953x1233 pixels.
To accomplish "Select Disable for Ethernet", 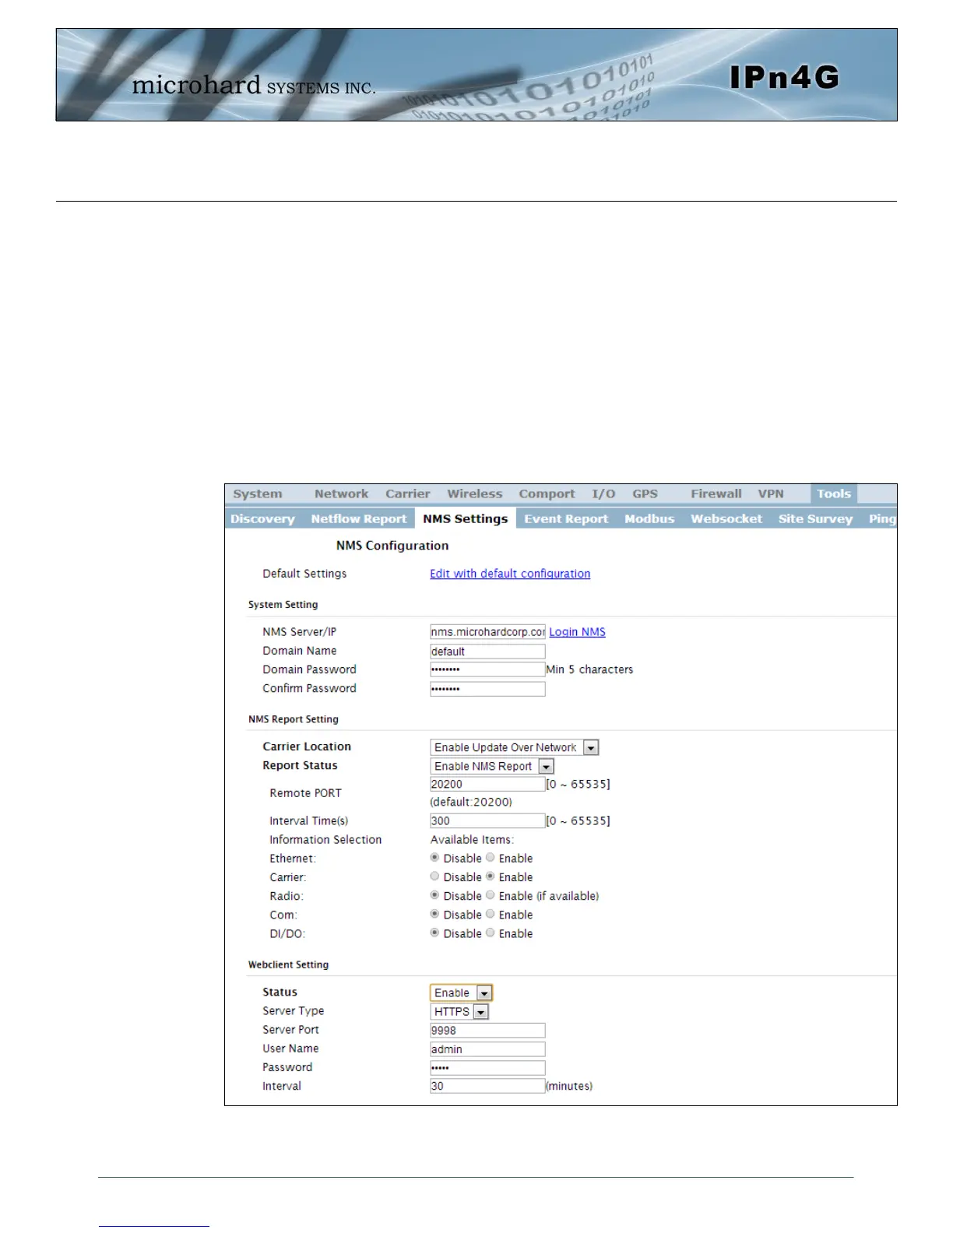I will point(435,858).
